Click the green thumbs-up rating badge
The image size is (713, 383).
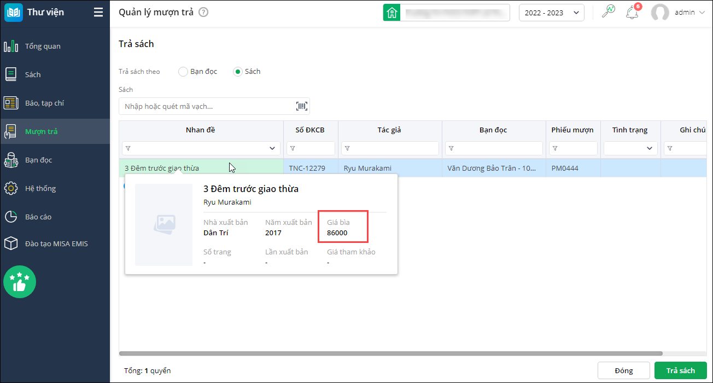(x=20, y=282)
